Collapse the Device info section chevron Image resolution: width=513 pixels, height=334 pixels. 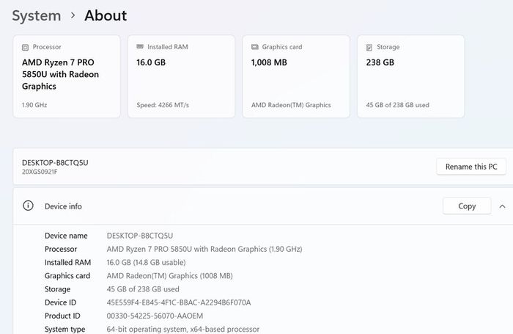[x=502, y=206]
